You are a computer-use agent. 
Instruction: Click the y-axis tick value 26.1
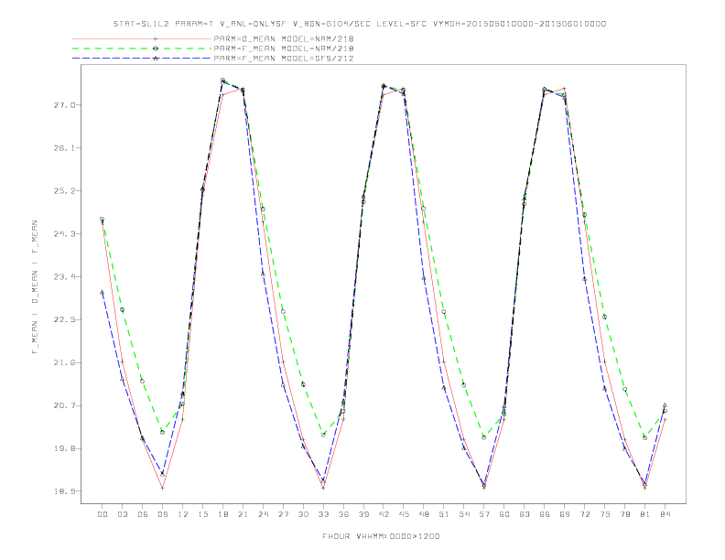64,148
